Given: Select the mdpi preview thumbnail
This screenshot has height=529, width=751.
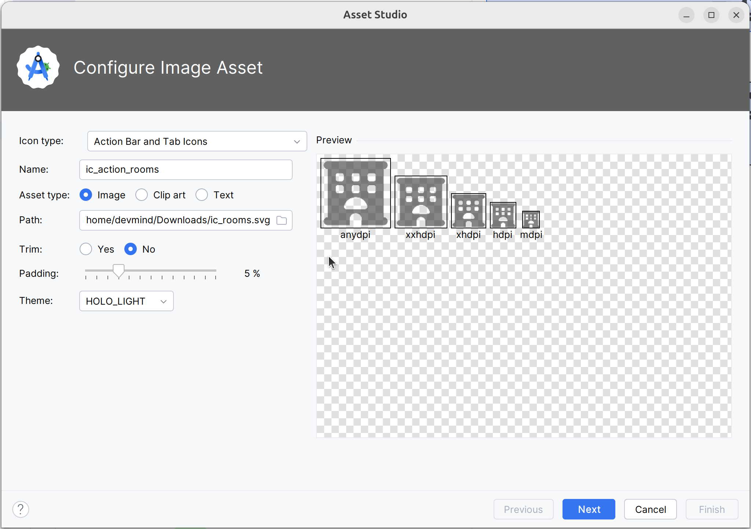Looking at the screenshot, I should (x=531, y=220).
